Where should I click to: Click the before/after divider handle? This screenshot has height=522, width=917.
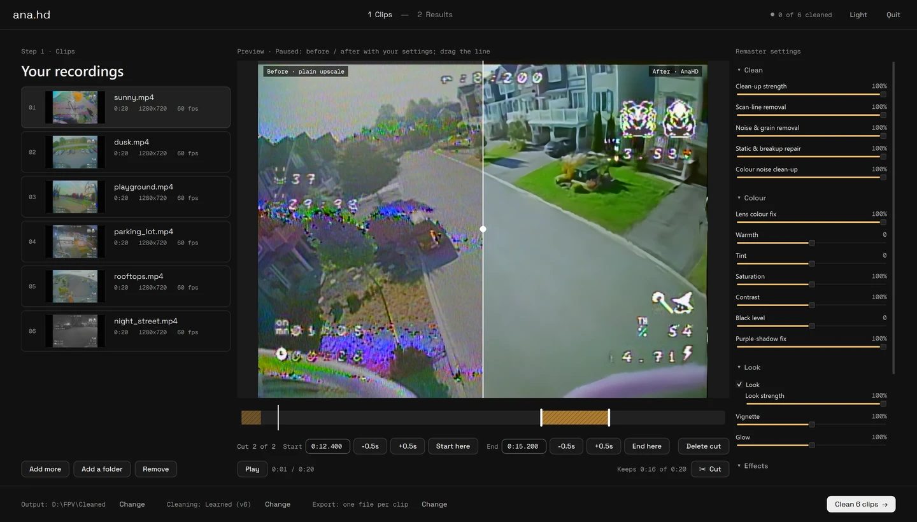483,229
